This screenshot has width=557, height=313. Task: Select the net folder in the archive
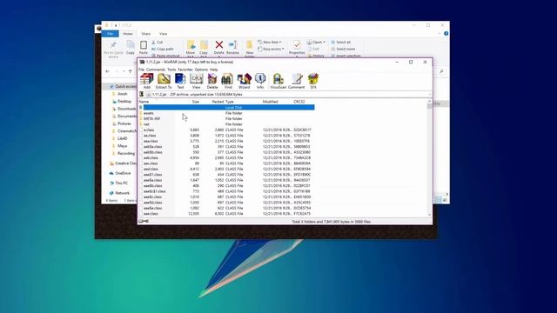146,124
